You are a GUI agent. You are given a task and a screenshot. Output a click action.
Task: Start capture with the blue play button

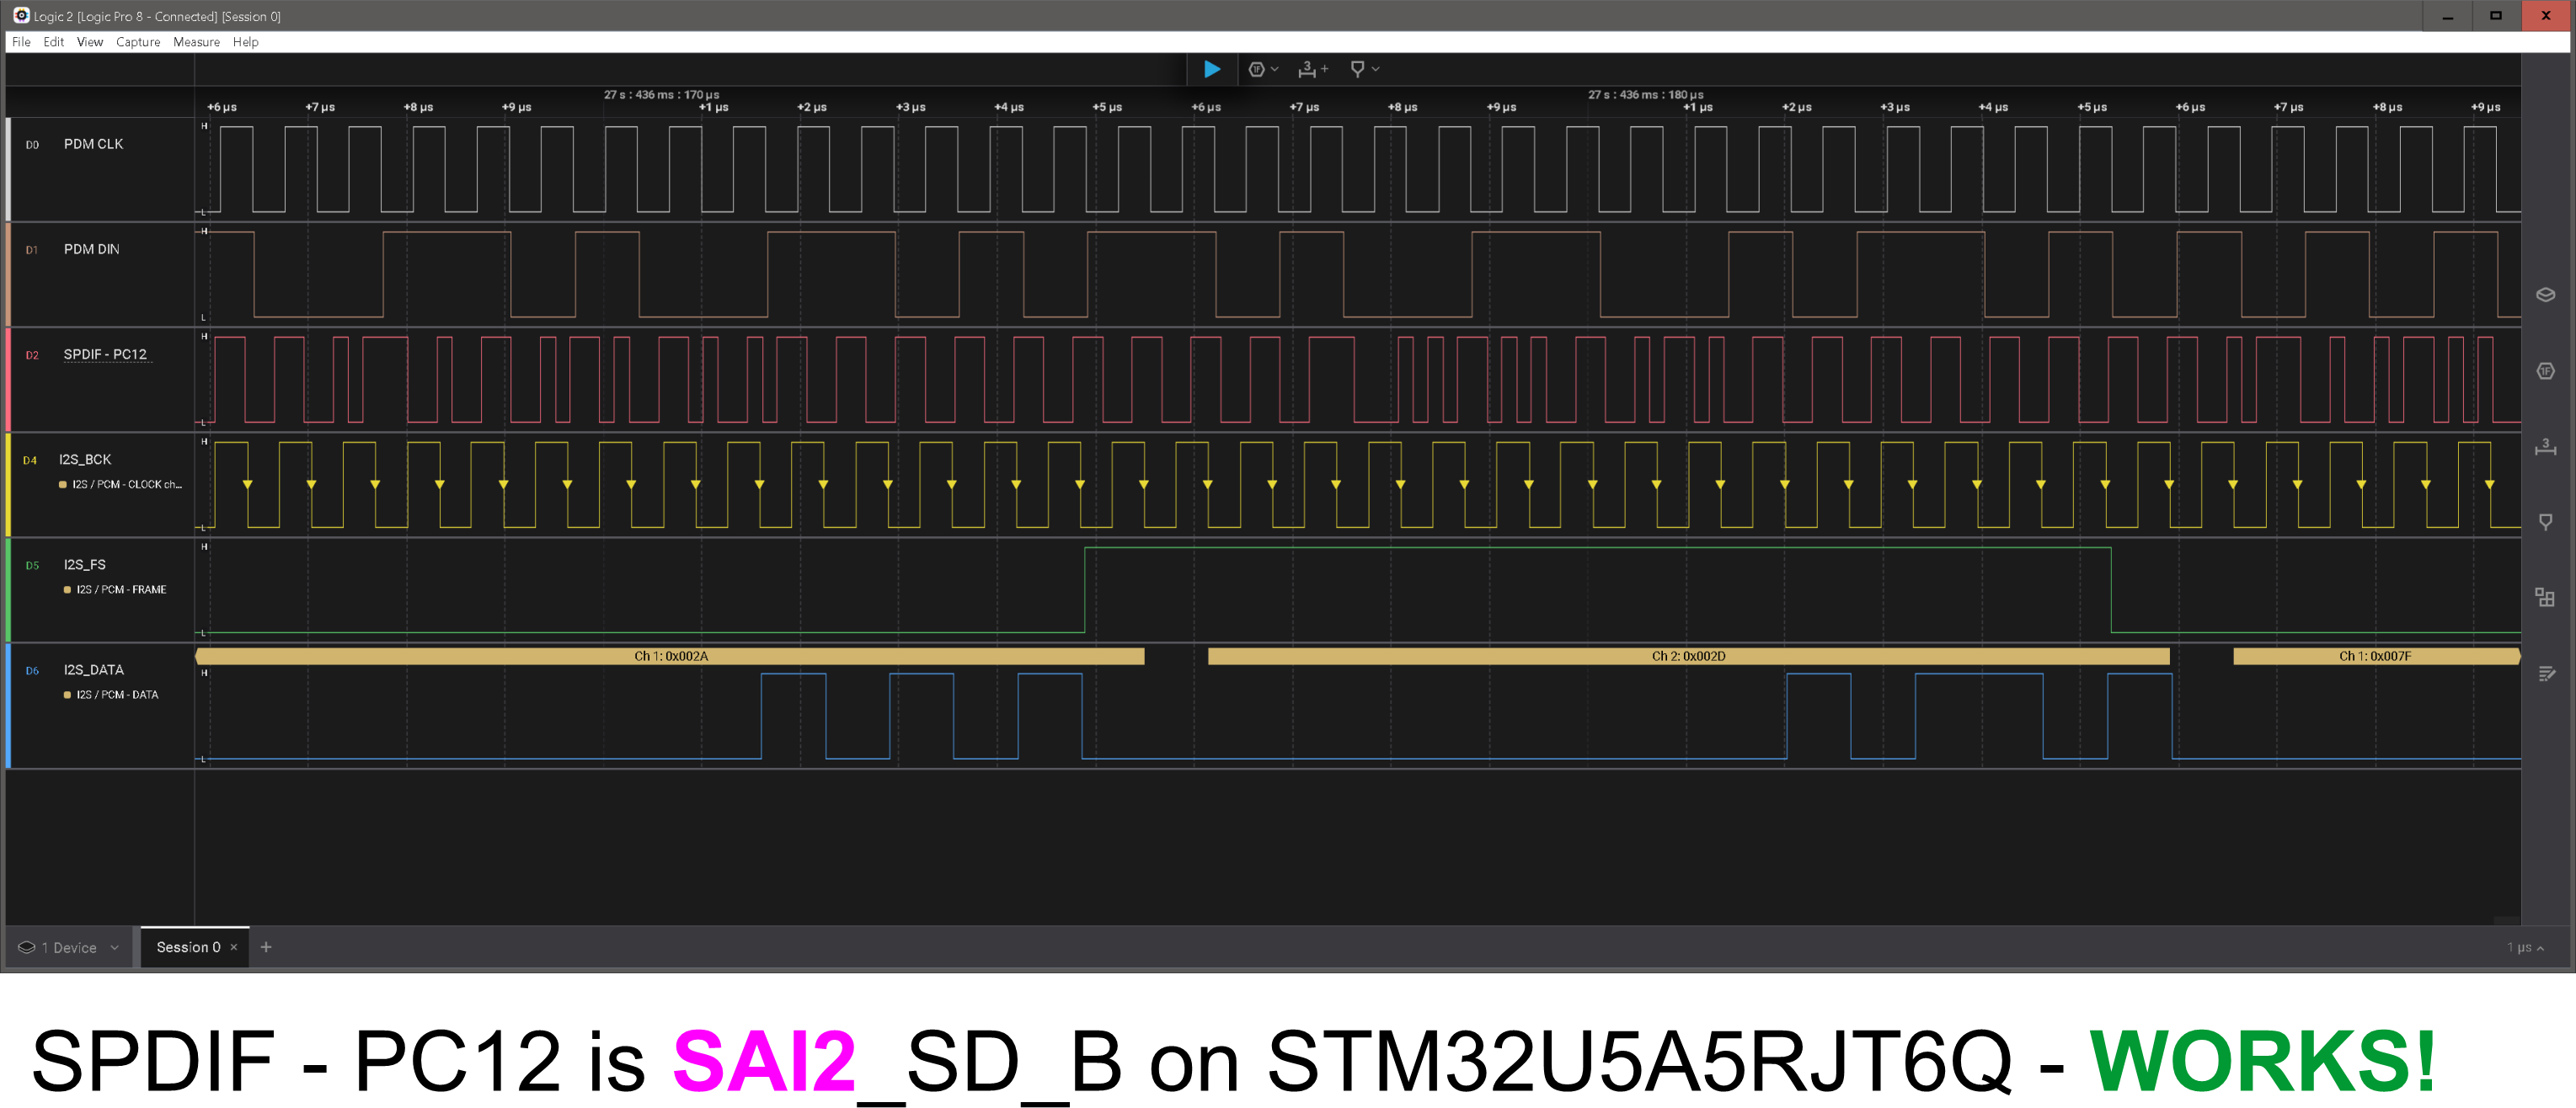coord(1211,69)
